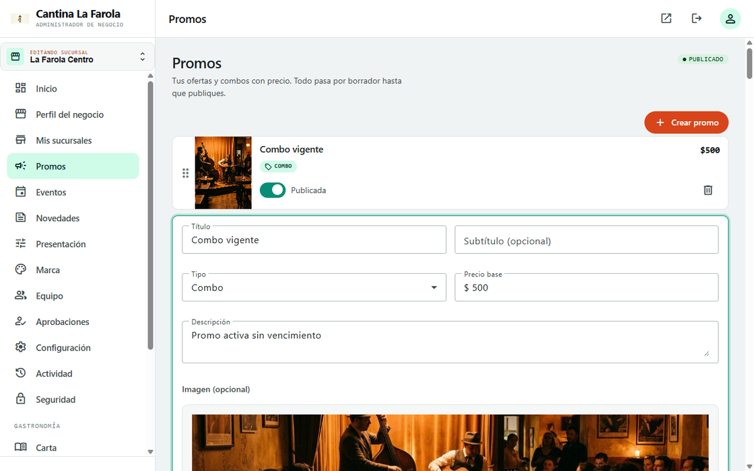
Task: Click the Configuración gear icon
Action: click(20, 347)
